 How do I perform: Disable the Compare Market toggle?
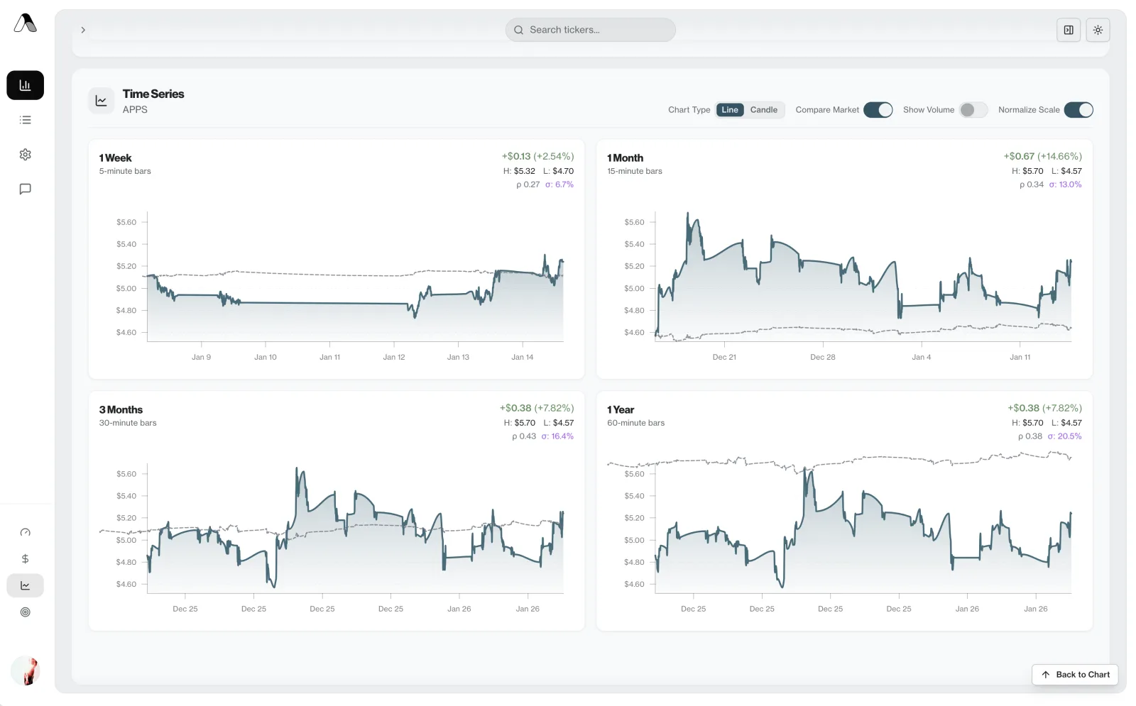878,110
